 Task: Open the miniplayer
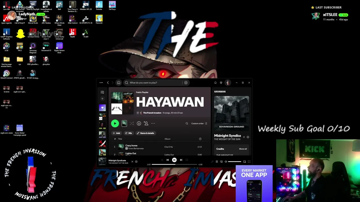(244, 162)
